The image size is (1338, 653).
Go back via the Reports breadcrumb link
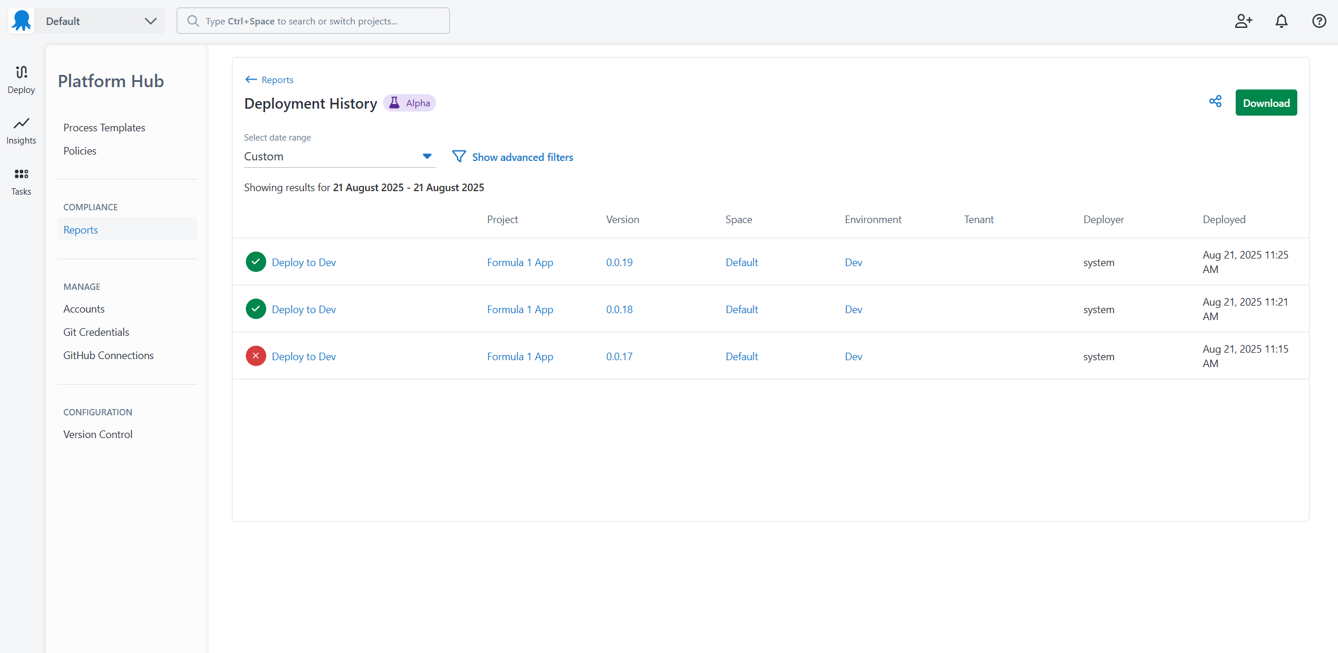(x=277, y=80)
